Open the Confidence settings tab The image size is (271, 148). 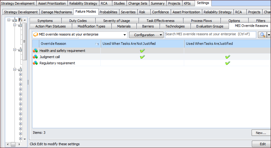pyautogui.click(x=160, y=12)
